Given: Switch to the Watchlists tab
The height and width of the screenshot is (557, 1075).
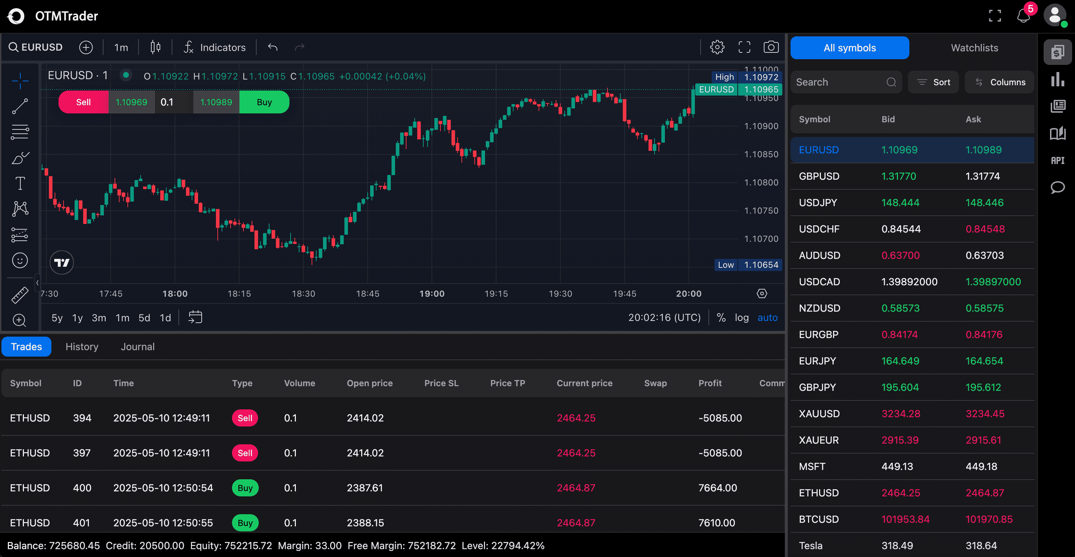Looking at the screenshot, I should (974, 48).
